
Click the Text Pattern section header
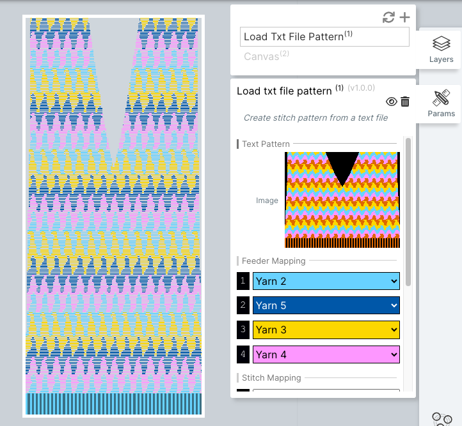coord(266,144)
